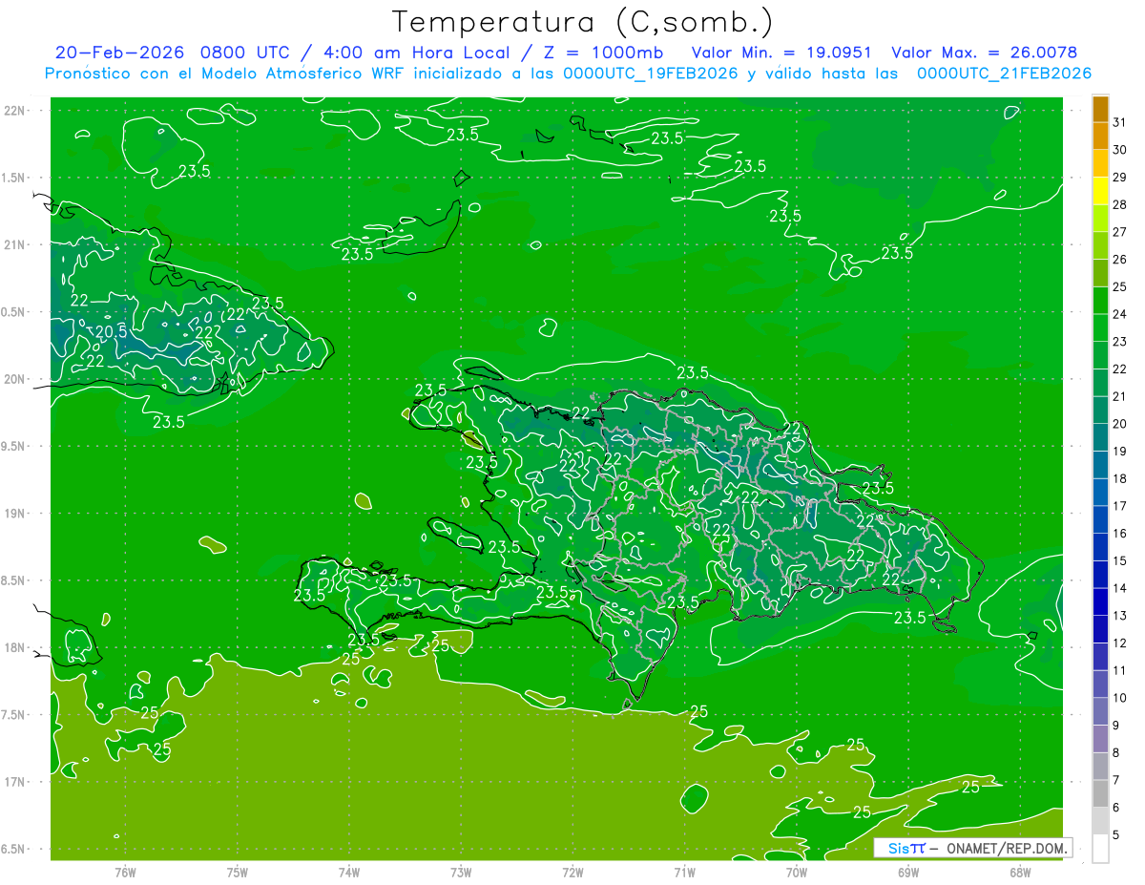Click the '68W' longitude axis label
Screen dimensions: 1145x885
[x=1020, y=872]
